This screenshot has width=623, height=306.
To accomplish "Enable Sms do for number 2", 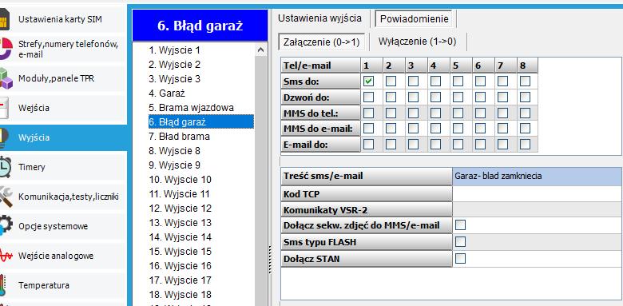I will coord(391,81).
